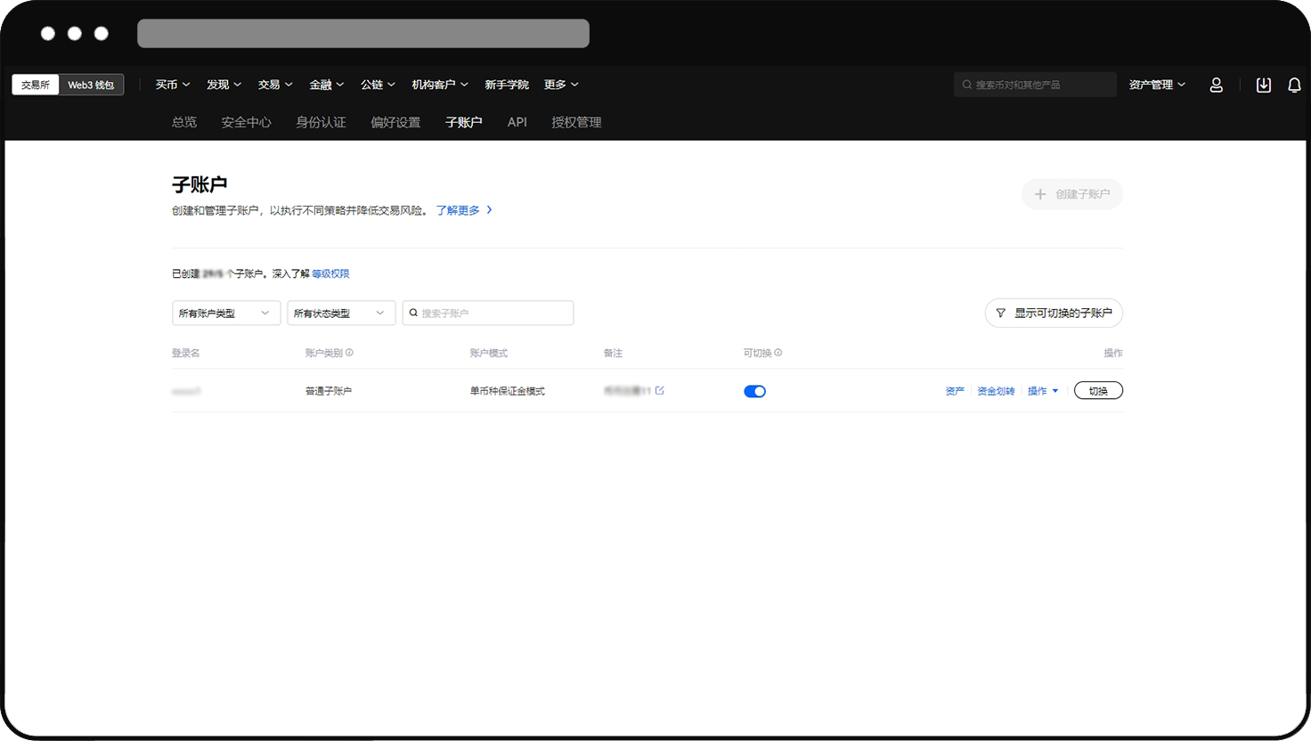Click the 登录名 column header
This screenshot has width=1311, height=741.
[x=185, y=353]
